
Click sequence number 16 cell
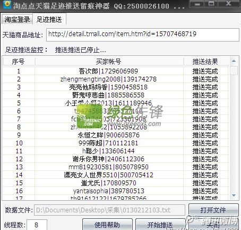19,191
